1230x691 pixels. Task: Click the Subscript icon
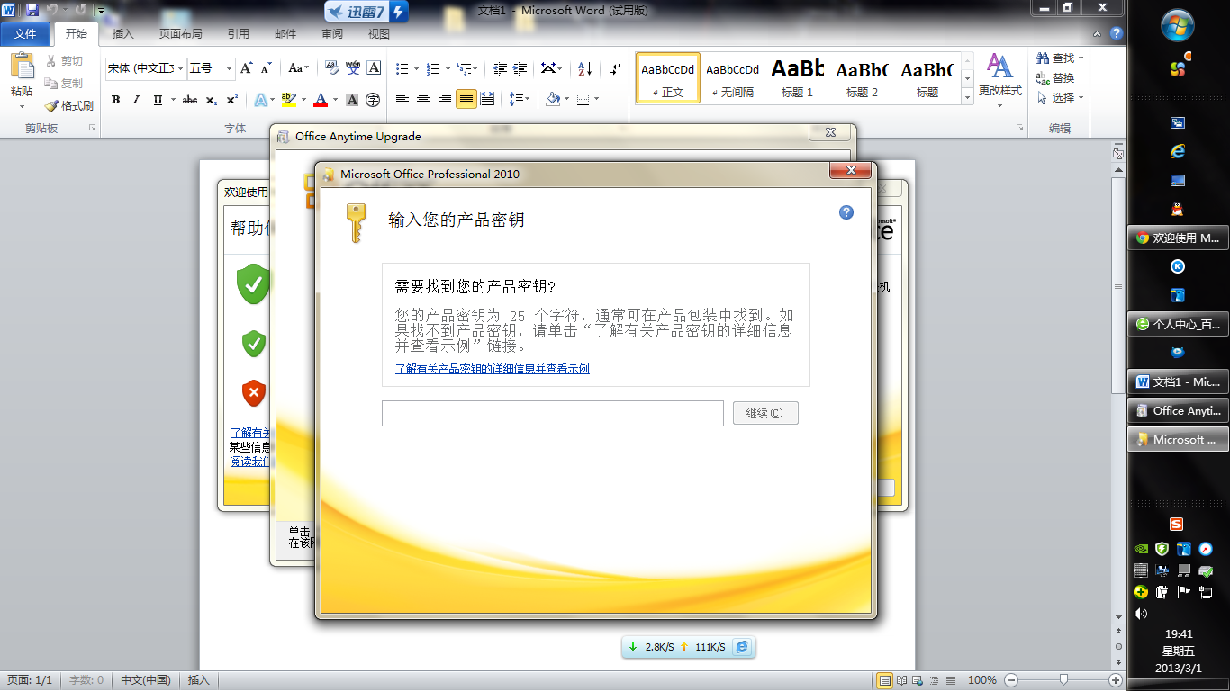pyautogui.click(x=212, y=100)
